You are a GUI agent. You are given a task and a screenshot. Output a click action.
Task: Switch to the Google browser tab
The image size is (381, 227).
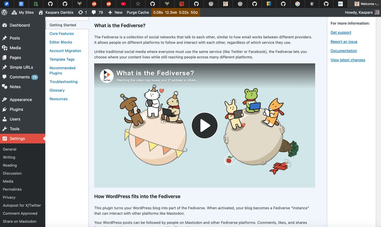(297, 4)
